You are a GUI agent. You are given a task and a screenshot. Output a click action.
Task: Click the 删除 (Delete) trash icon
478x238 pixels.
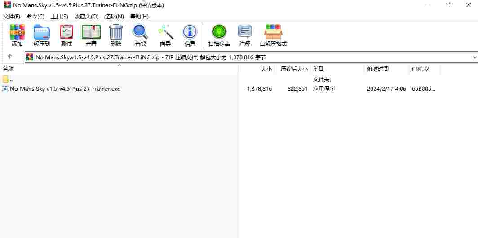[116, 32]
